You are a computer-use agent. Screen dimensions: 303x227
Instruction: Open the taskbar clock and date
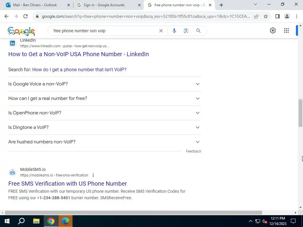tap(278, 221)
